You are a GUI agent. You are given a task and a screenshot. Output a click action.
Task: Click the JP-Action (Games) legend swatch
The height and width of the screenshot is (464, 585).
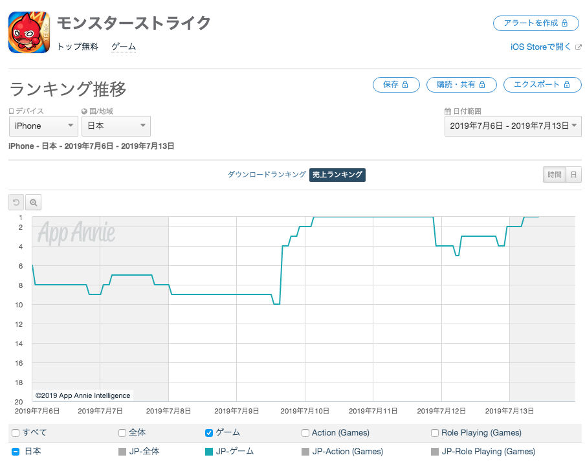[305, 452]
